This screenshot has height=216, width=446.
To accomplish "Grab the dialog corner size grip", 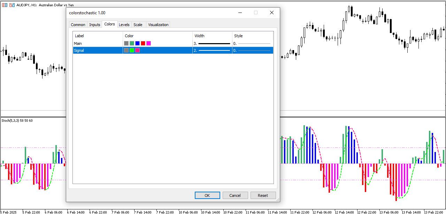I will pyautogui.click(x=278, y=200).
